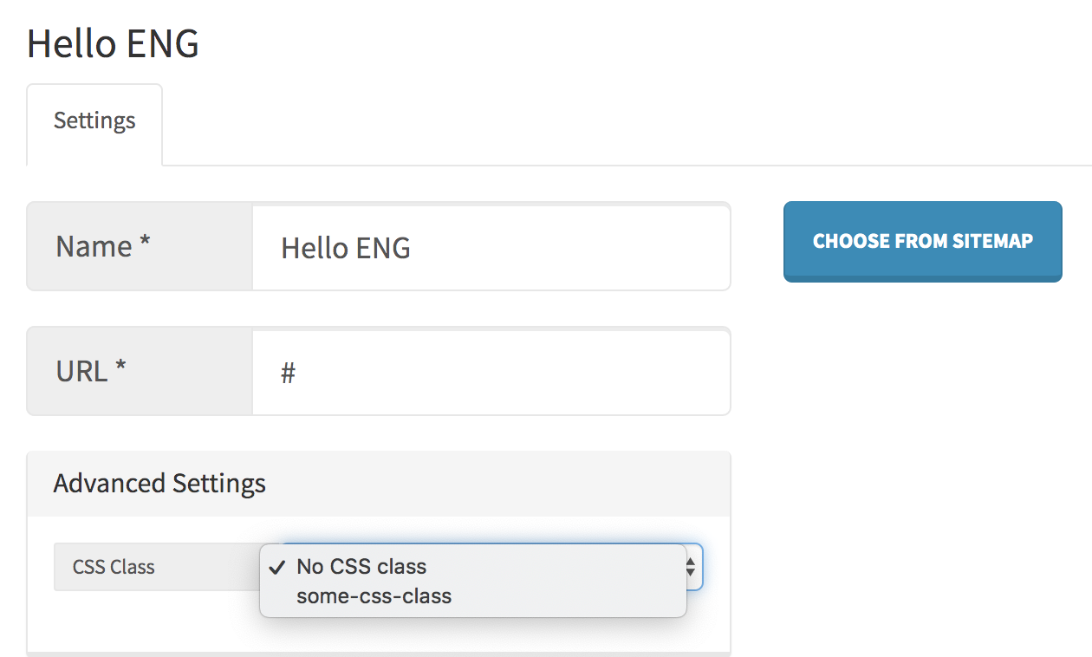Click the up stepper arrow on CSS dropdown
The height and width of the screenshot is (657, 1092).
point(689,562)
